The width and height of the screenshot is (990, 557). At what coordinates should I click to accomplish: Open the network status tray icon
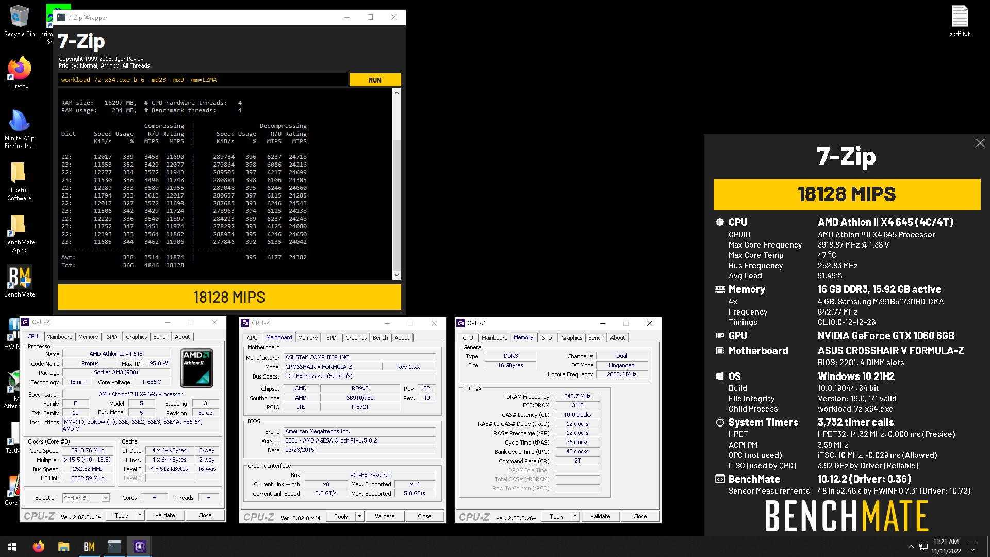point(923,547)
